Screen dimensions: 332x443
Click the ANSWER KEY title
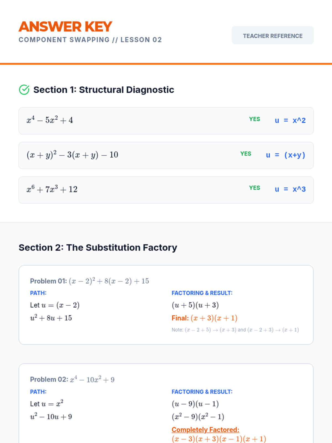(65, 27)
